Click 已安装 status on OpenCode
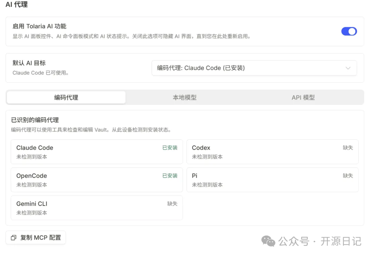 pos(170,176)
